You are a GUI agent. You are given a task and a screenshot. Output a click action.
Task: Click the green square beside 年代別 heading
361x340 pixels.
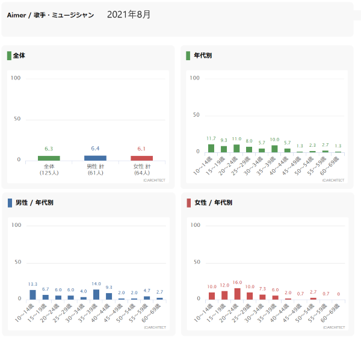tap(189, 55)
